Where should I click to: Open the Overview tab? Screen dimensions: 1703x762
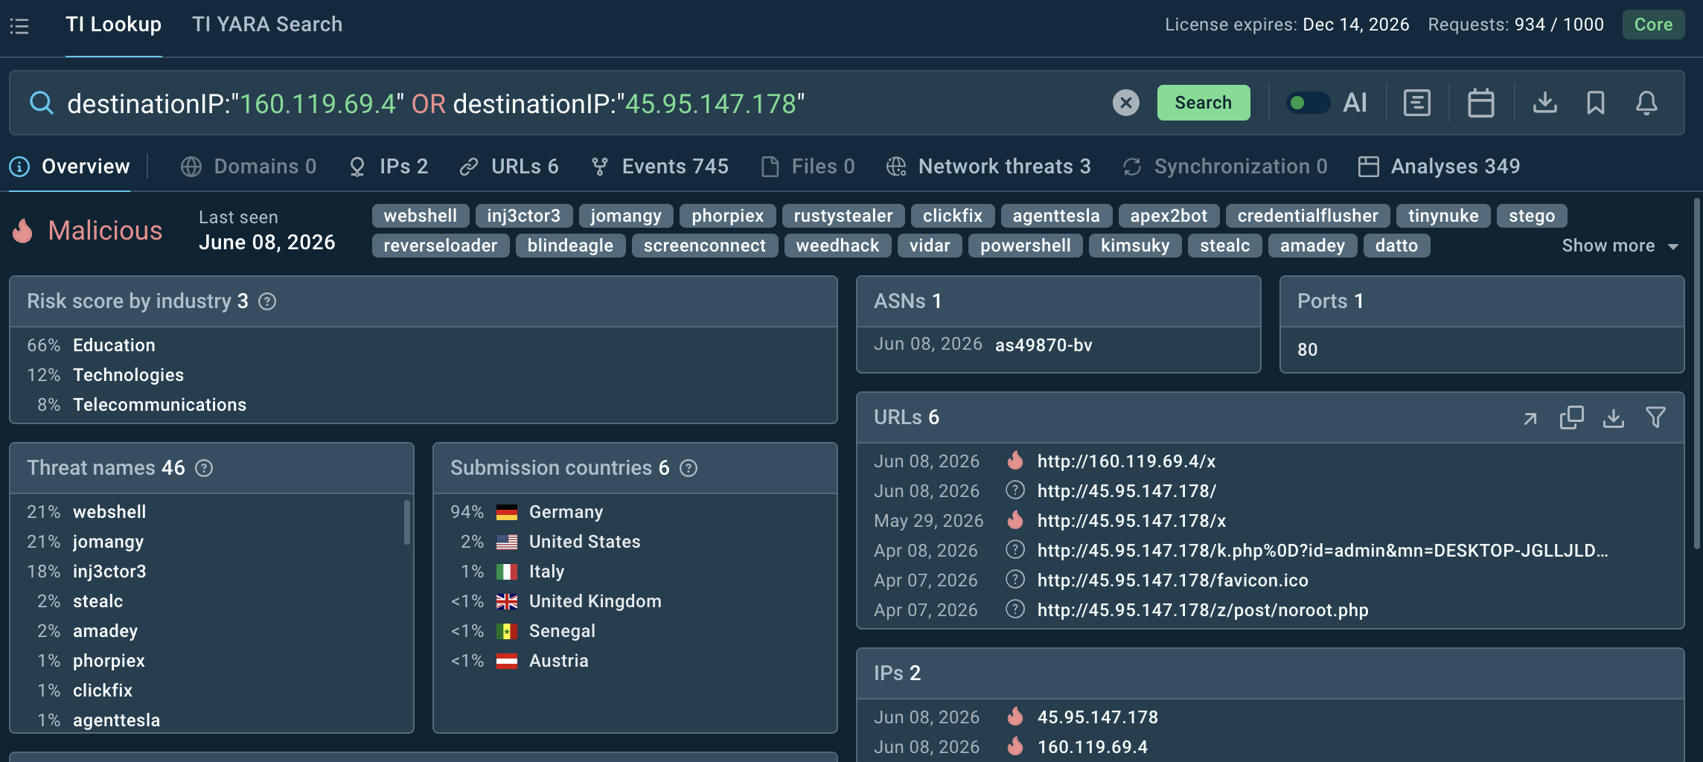pyautogui.click(x=70, y=167)
